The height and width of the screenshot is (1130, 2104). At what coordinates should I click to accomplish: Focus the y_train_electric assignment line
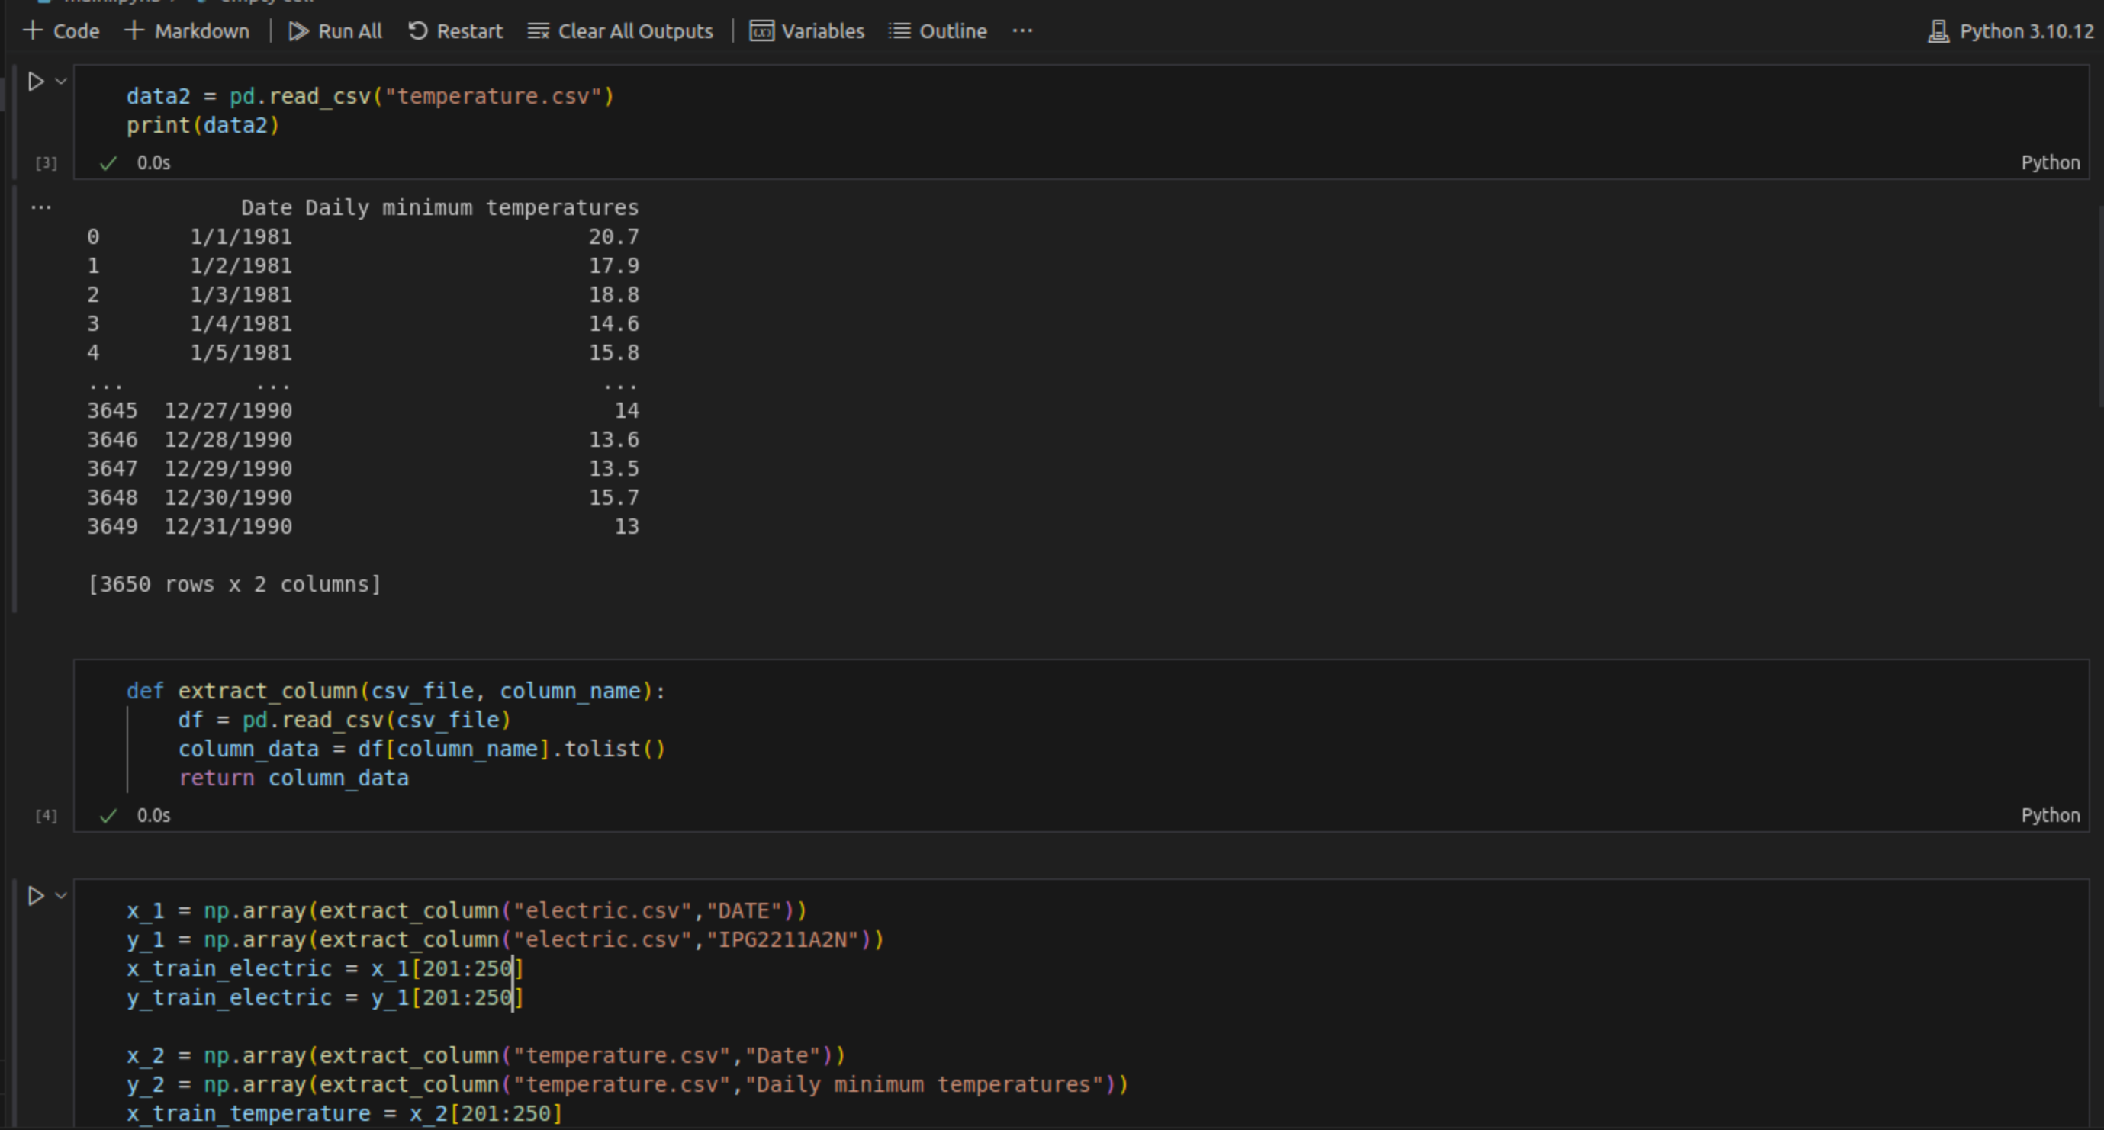pyautogui.click(x=323, y=998)
